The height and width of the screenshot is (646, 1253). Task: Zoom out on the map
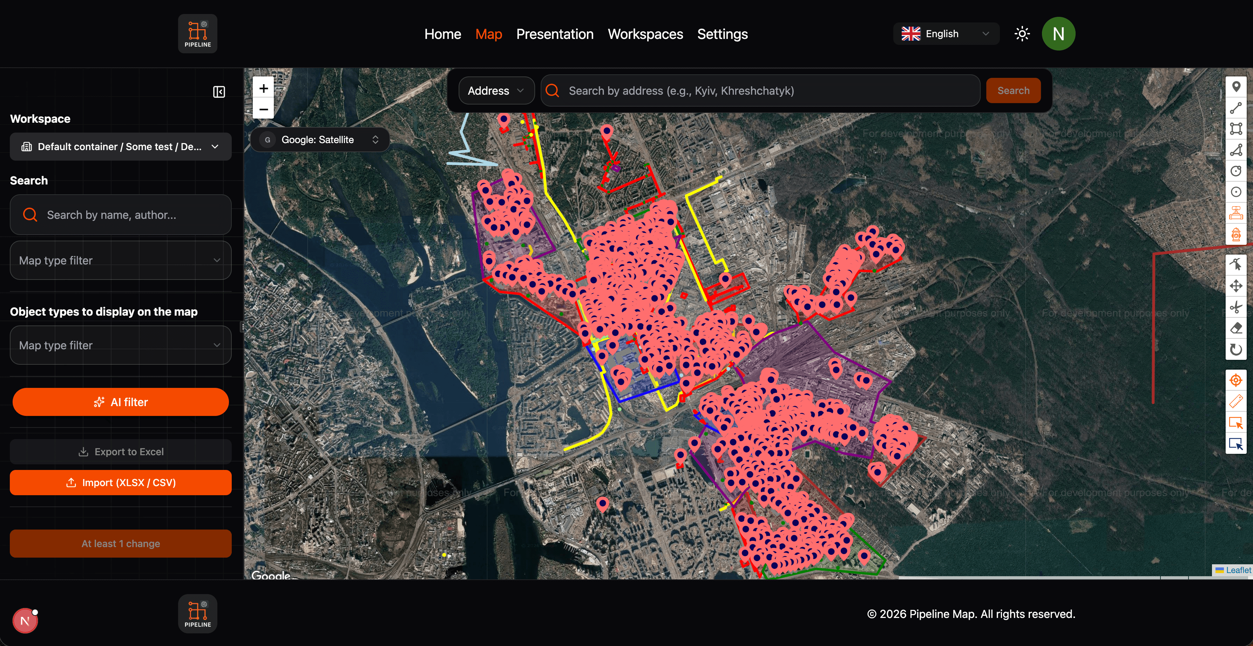tap(263, 109)
